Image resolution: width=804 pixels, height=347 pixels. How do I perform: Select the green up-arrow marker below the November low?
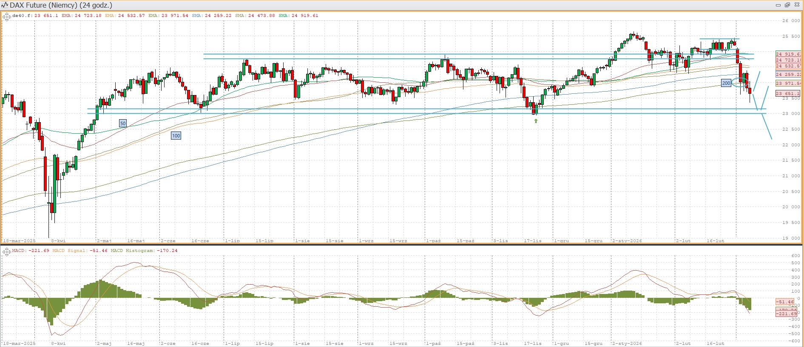coord(536,121)
